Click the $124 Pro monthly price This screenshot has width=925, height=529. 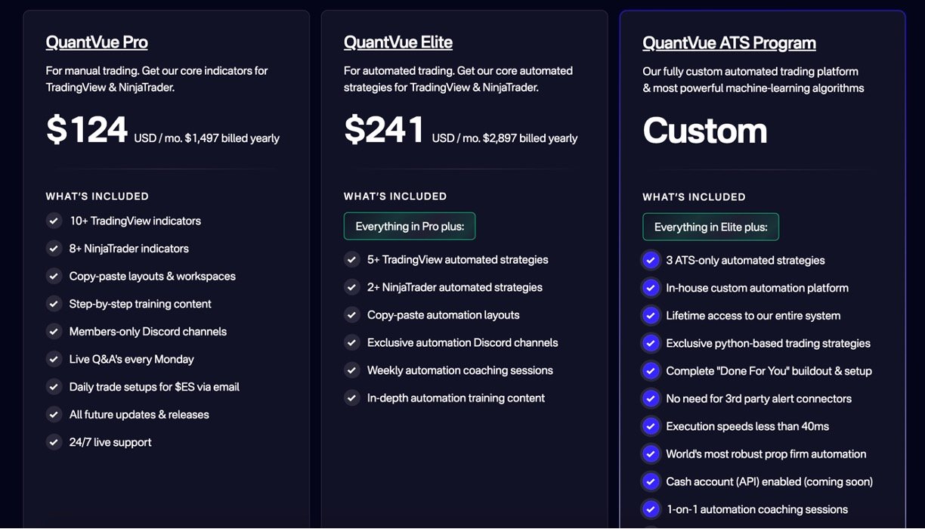coord(87,130)
